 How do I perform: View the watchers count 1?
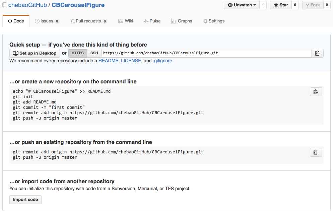[263, 5]
